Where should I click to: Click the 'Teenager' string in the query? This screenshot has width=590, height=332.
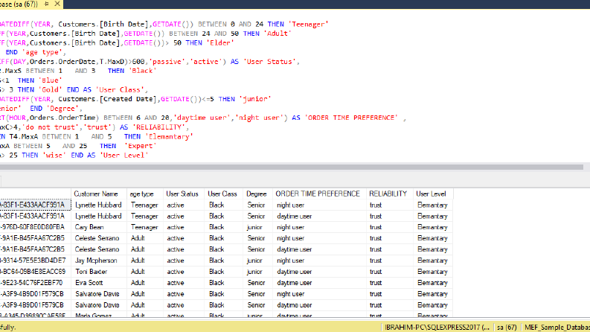point(309,24)
